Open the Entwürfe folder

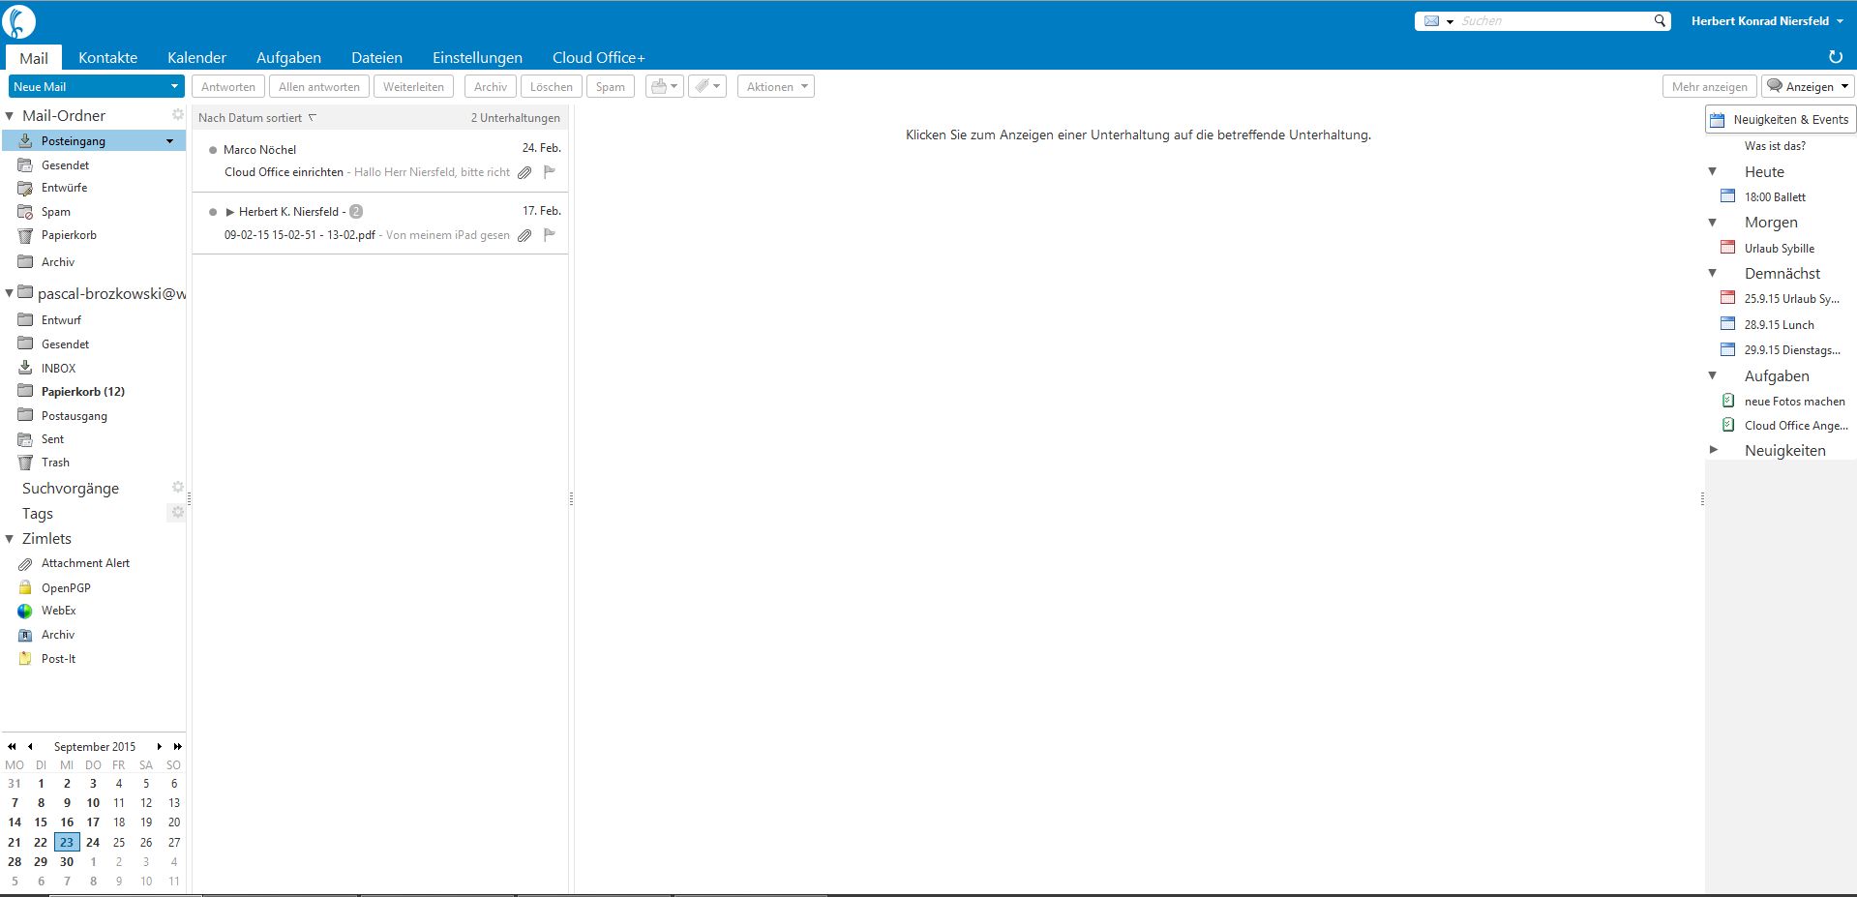point(64,188)
